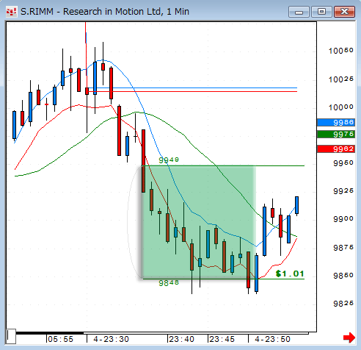This screenshot has height=350, width=361.
Task: Select the red 9982 price label
Action: pyautogui.click(x=336, y=149)
